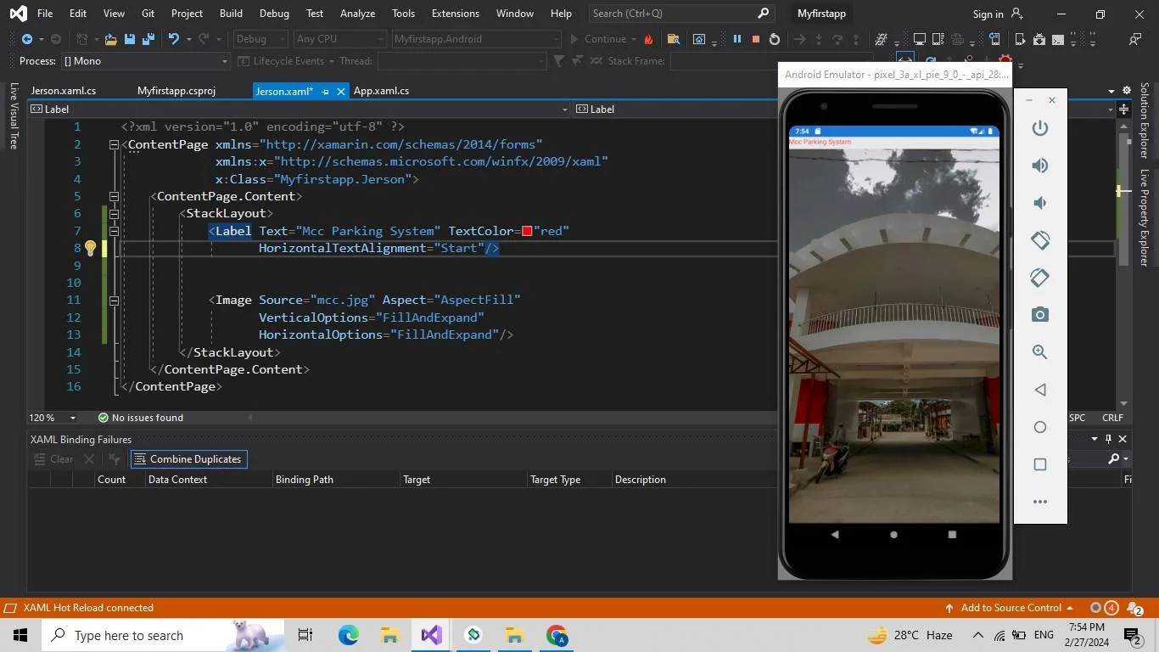Screen dimensions: 1159x652
Task: Click the emulator Power button
Action: tap(1040, 128)
